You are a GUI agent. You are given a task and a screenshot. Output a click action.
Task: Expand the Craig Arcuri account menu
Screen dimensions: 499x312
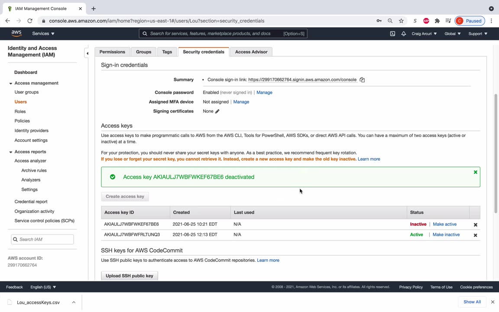coord(424,33)
